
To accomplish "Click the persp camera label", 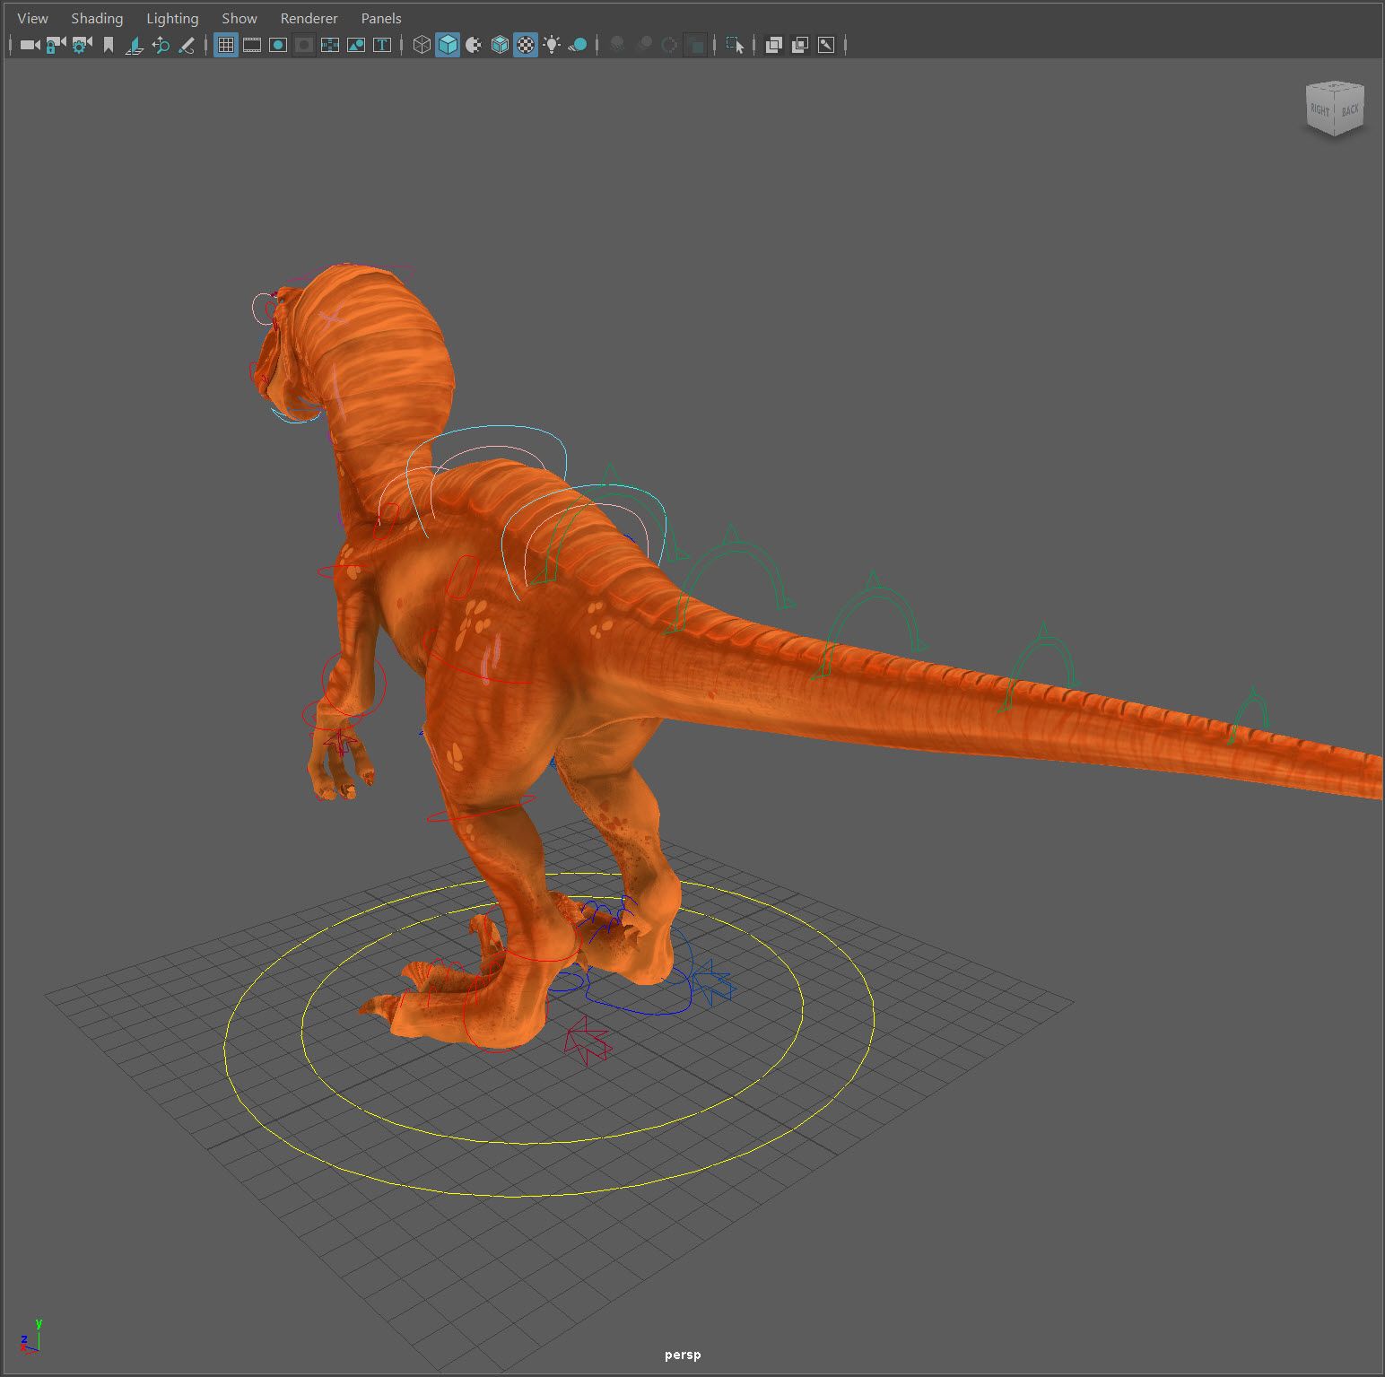I will pyautogui.click(x=683, y=1355).
